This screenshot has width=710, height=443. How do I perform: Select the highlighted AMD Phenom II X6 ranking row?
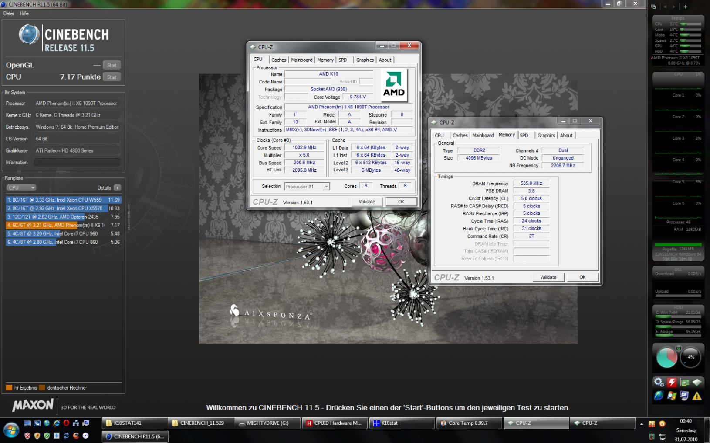[x=64, y=225]
